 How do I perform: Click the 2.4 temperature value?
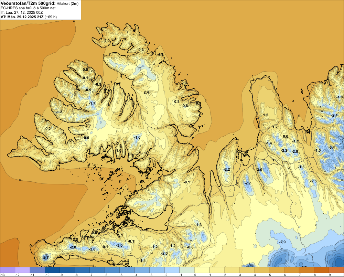146,92
